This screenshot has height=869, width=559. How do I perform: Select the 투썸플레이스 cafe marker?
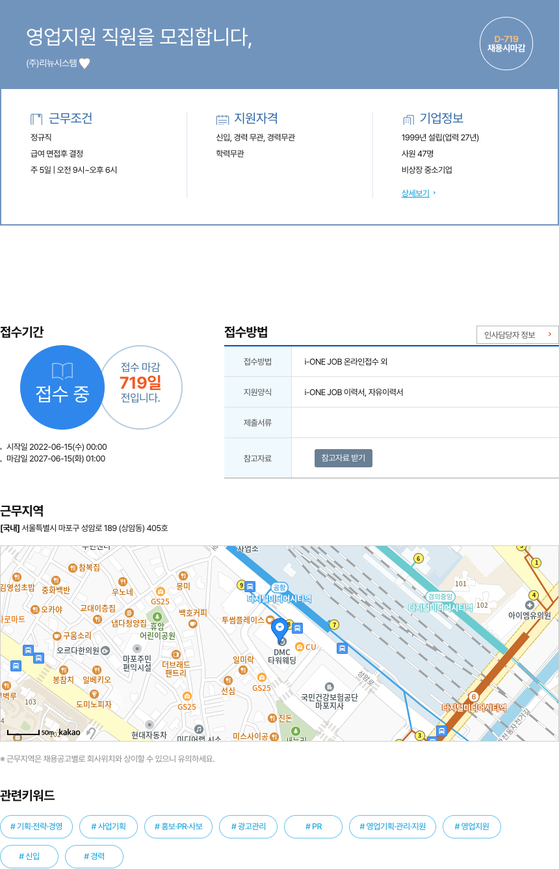tap(269, 620)
